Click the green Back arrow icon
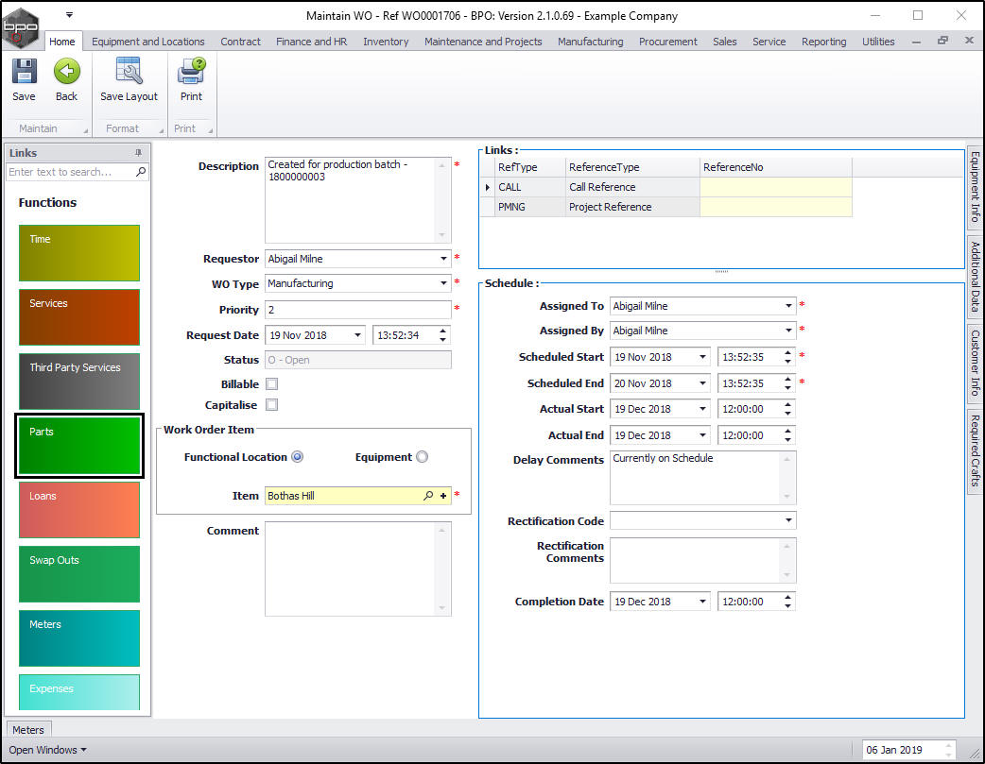The height and width of the screenshot is (764, 985). coord(66,73)
